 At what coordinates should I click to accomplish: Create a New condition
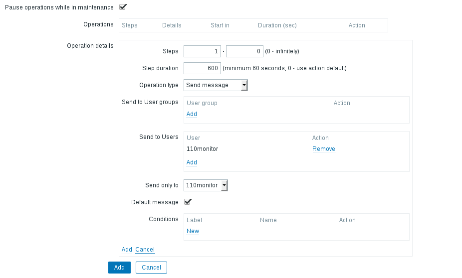pos(193,231)
